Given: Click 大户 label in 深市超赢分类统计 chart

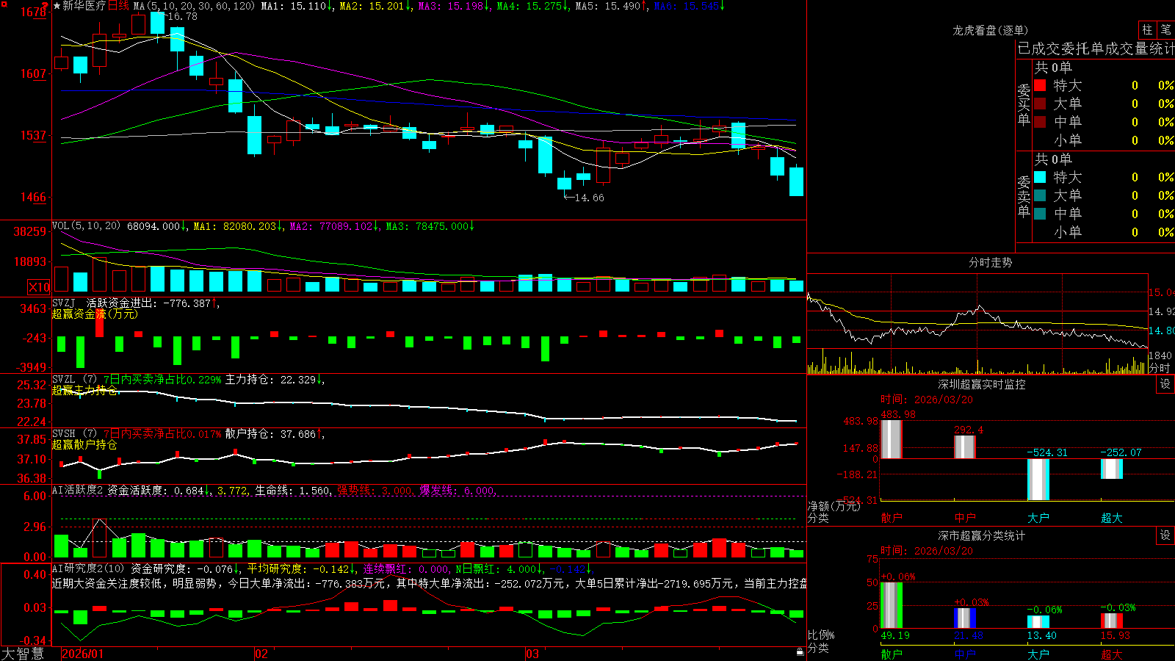Looking at the screenshot, I should (x=1038, y=654).
